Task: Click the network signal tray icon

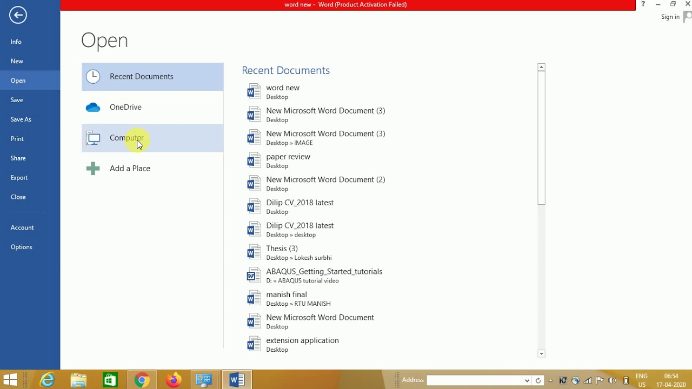Action: click(x=588, y=380)
